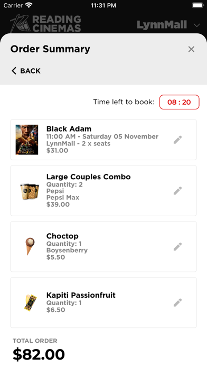Screen dimensions: 207x368
Task: Select the Large Couples Combo title
Action: (x=88, y=177)
